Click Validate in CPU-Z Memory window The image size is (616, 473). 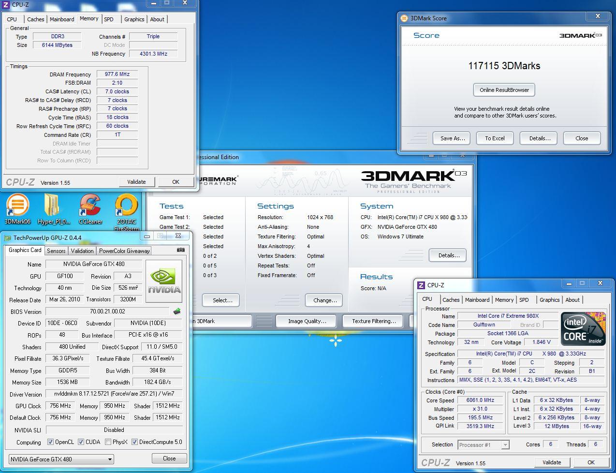137,182
